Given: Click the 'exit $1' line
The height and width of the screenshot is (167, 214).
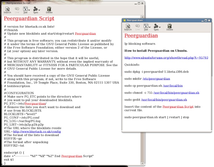Looking at the screenshot, I should [x=9, y=159].
